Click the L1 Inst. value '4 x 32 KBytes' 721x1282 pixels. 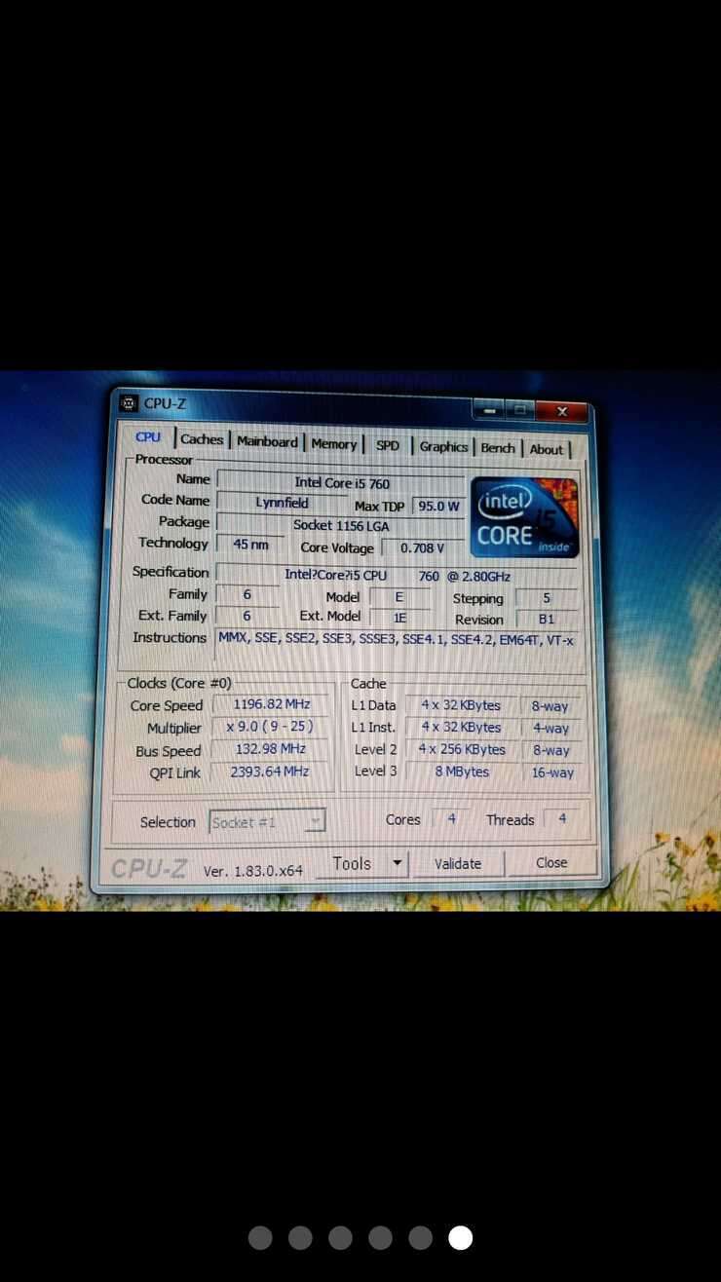pyautogui.click(x=461, y=728)
